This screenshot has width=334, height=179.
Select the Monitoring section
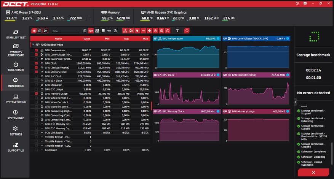tap(16, 83)
